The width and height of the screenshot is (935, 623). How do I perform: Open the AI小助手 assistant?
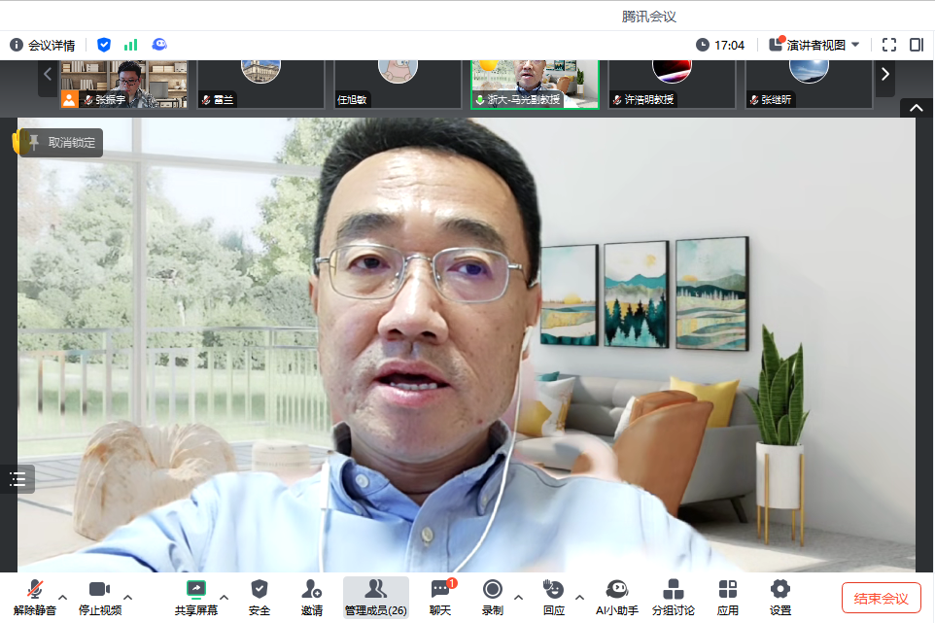616,596
